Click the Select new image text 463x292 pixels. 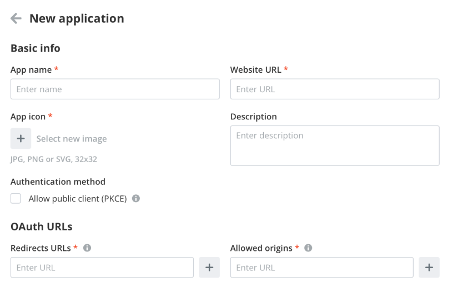point(72,139)
